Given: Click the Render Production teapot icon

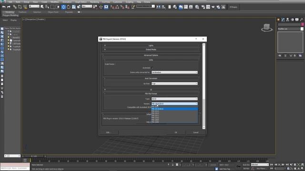Looking at the screenshot, I should [213, 7].
